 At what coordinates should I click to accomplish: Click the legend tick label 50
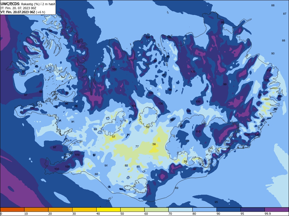click(x=122, y=214)
